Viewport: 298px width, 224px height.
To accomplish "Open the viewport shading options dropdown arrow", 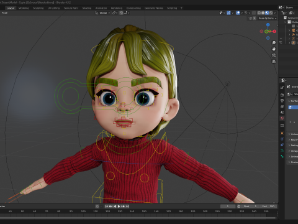I will coord(275,13).
